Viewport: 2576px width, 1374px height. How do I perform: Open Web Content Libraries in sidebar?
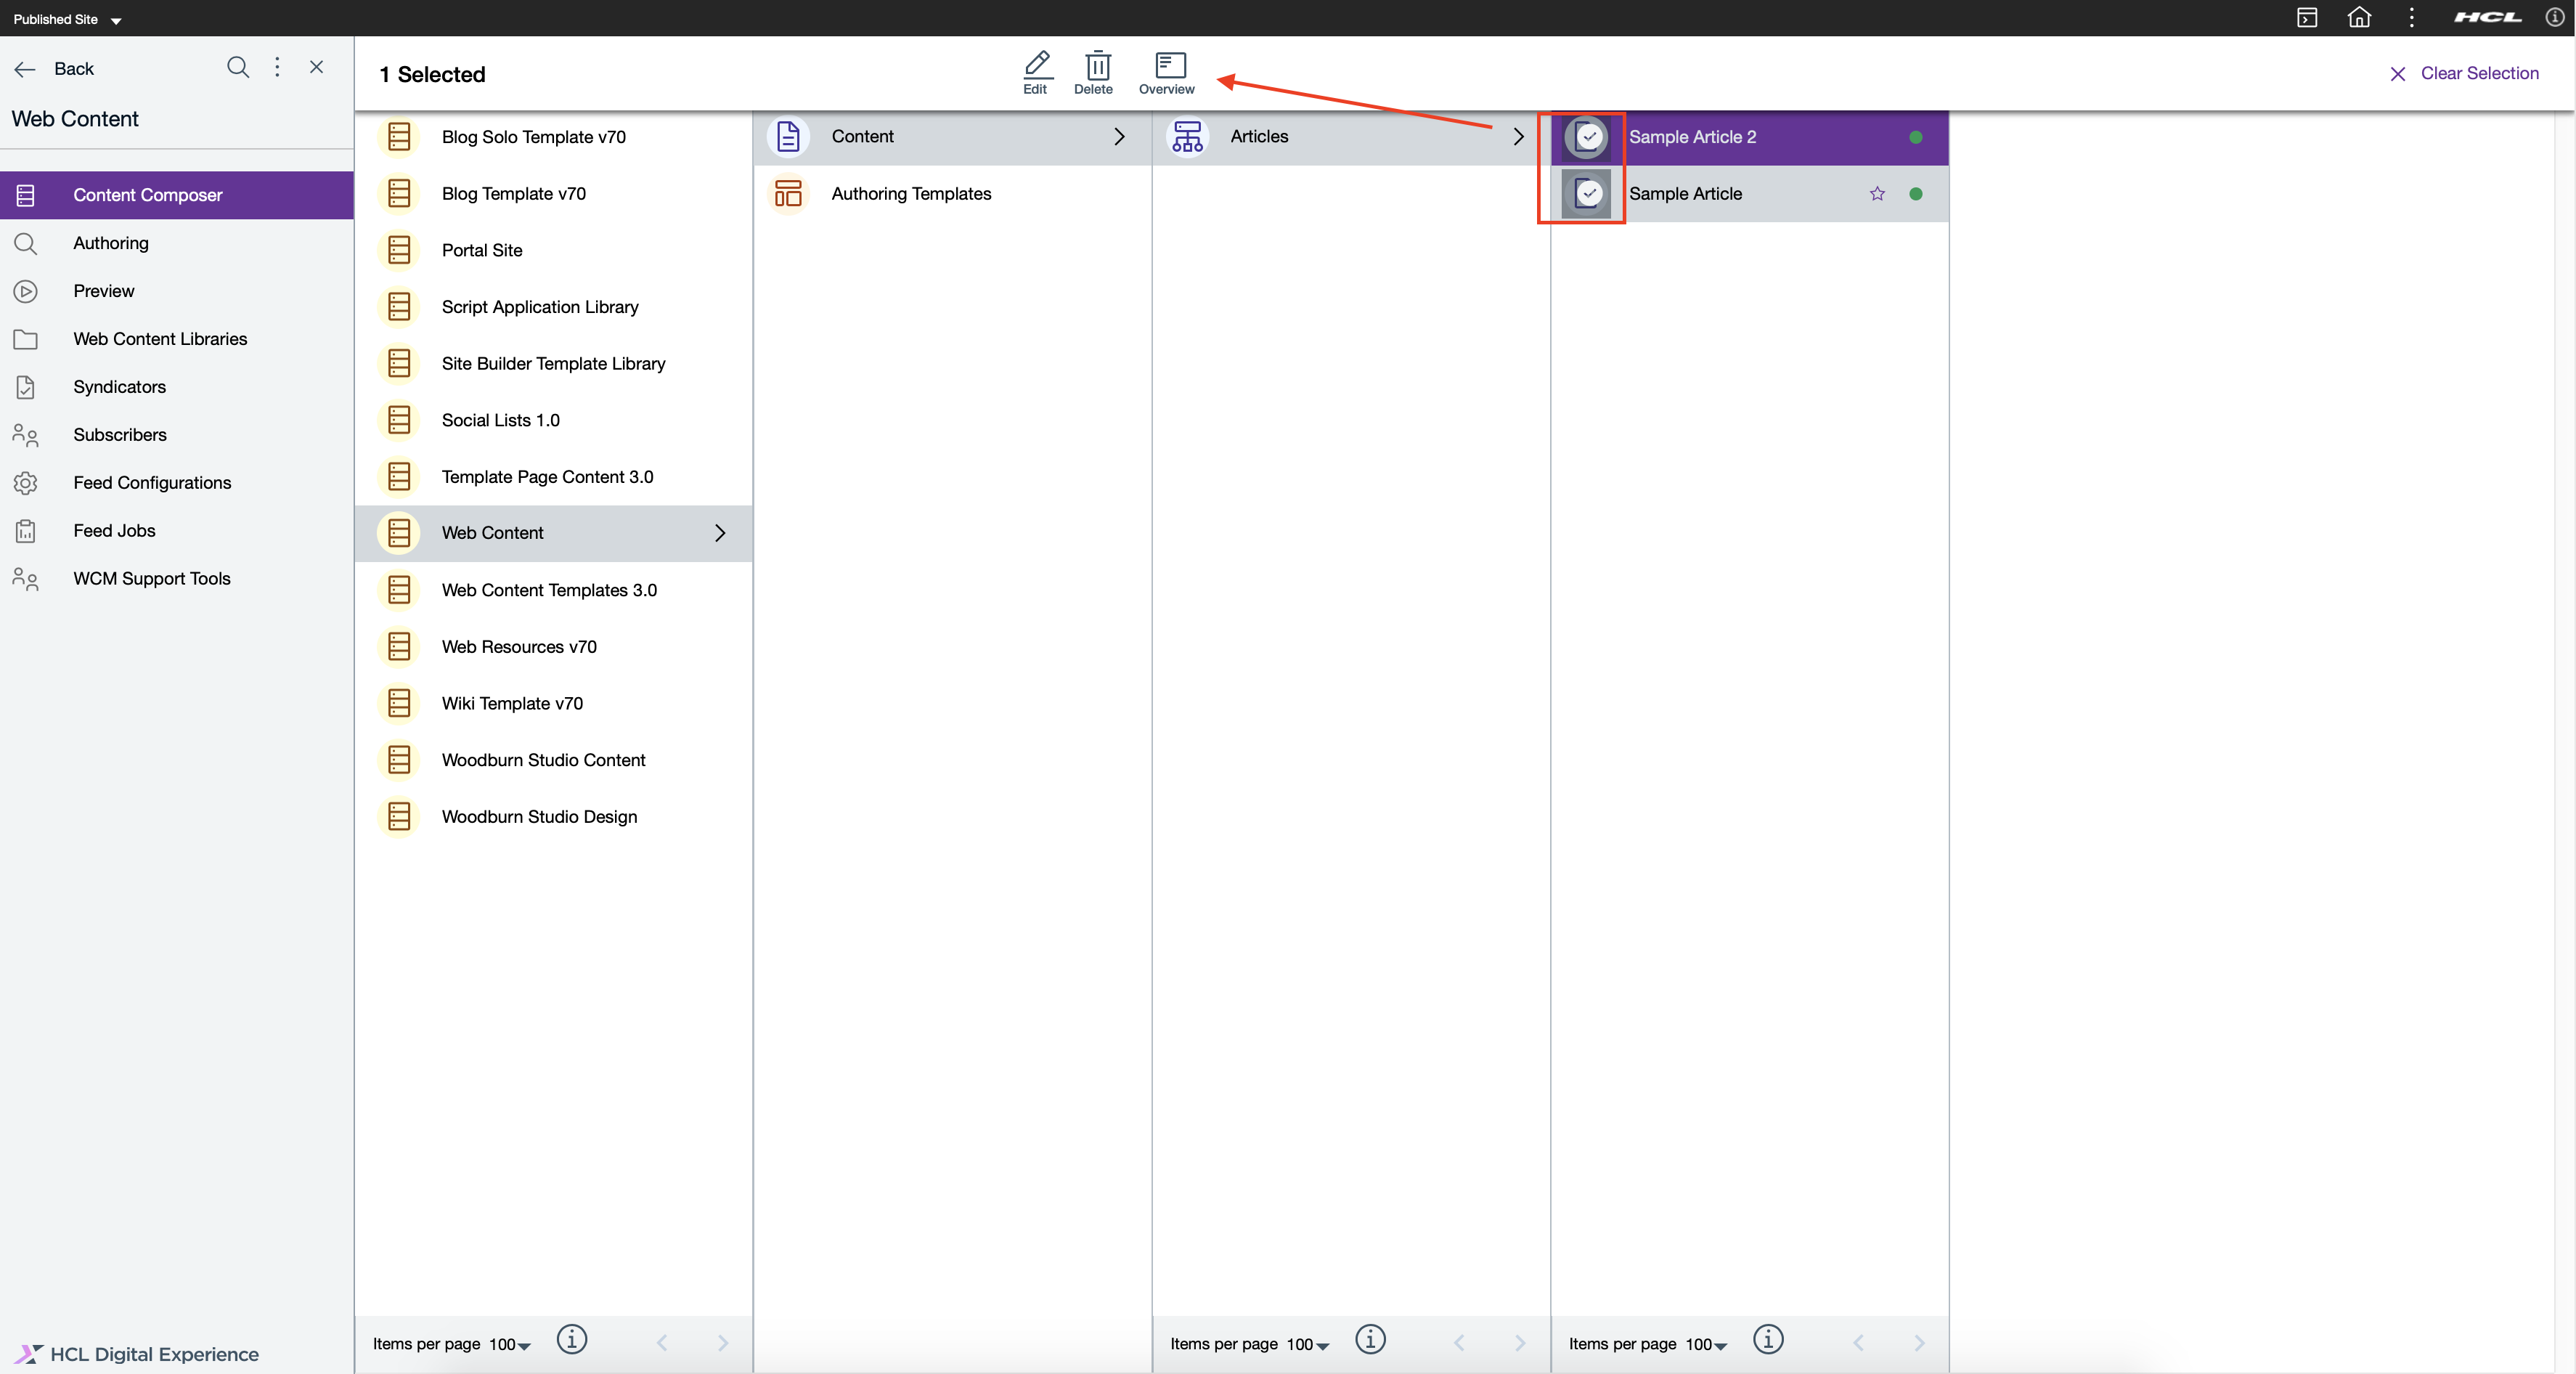pos(177,339)
